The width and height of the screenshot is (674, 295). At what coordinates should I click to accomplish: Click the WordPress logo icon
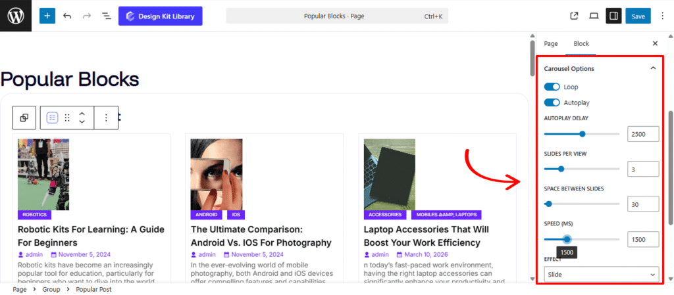(16, 16)
